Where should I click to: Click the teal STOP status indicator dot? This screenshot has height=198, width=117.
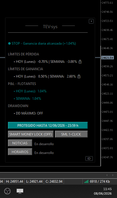tap(9, 43)
